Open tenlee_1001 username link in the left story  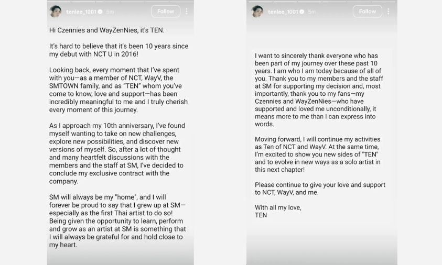pyautogui.click(x=80, y=12)
